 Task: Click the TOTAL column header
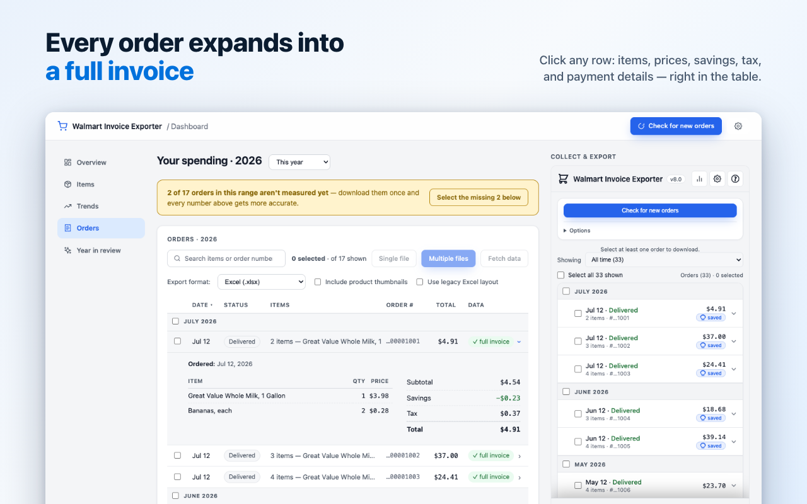point(446,305)
